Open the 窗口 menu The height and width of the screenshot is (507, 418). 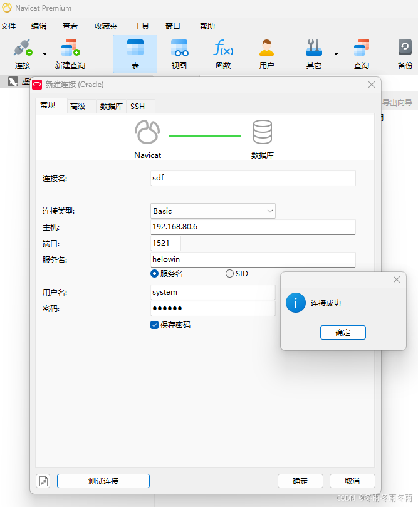(172, 26)
